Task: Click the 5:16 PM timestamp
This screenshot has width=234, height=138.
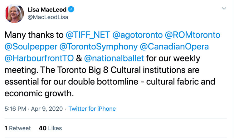Action: tap(15, 109)
